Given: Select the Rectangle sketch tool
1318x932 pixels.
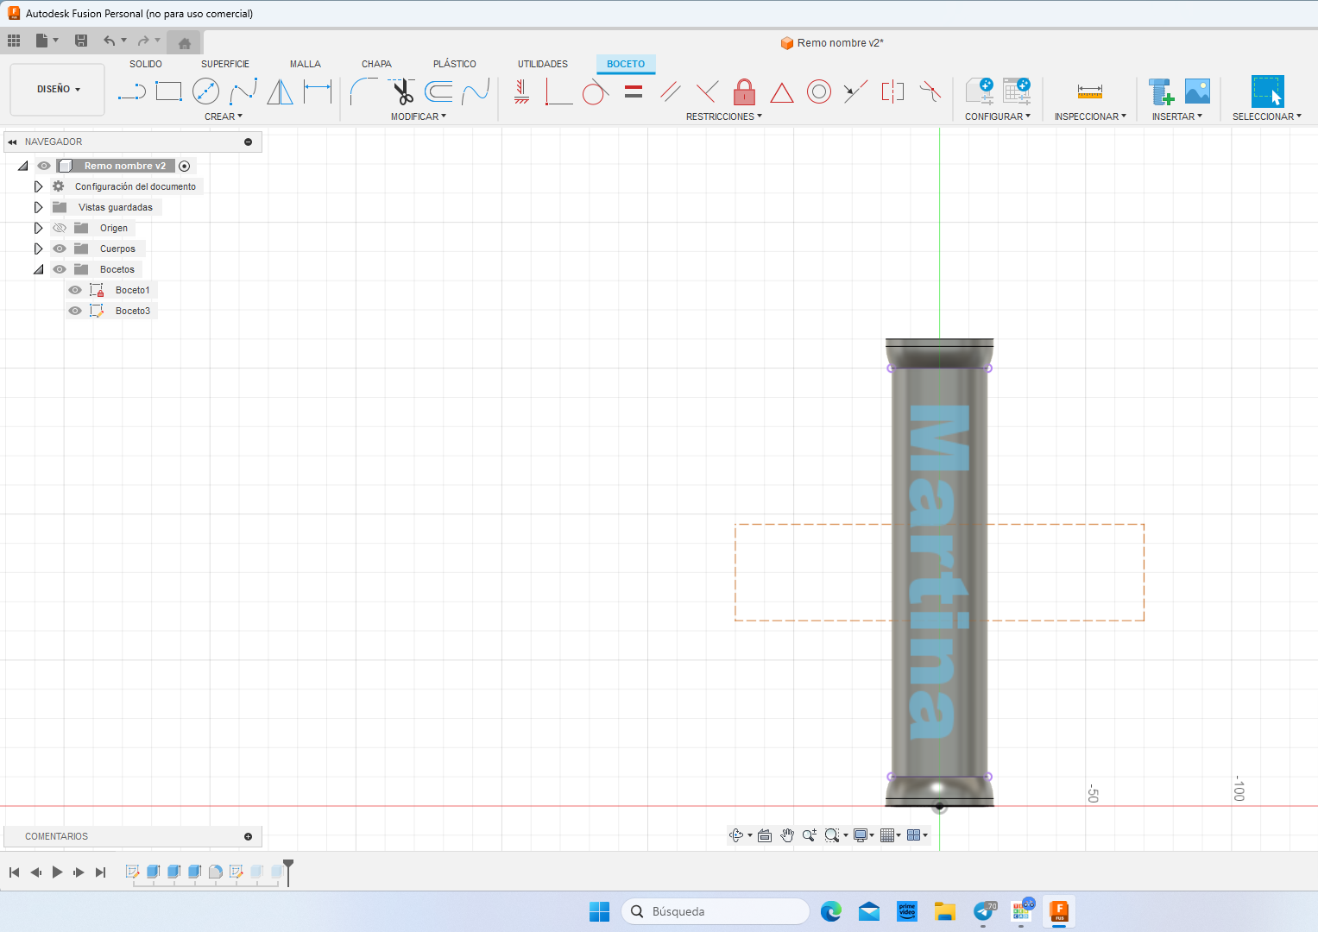Looking at the screenshot, I should pyautogui.click(x=168, y=91).
